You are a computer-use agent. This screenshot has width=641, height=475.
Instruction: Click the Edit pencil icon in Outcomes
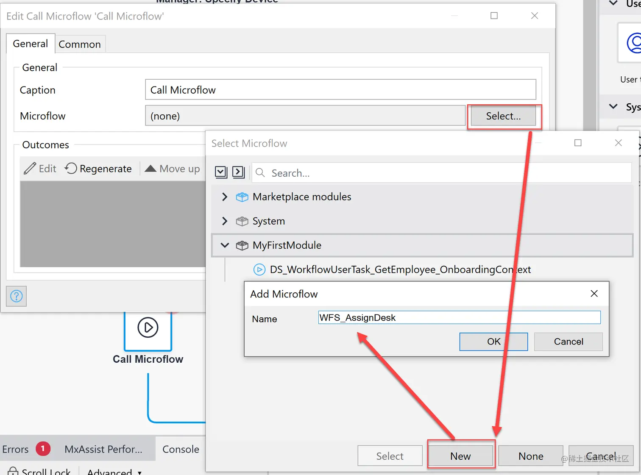tap(30, 168)
